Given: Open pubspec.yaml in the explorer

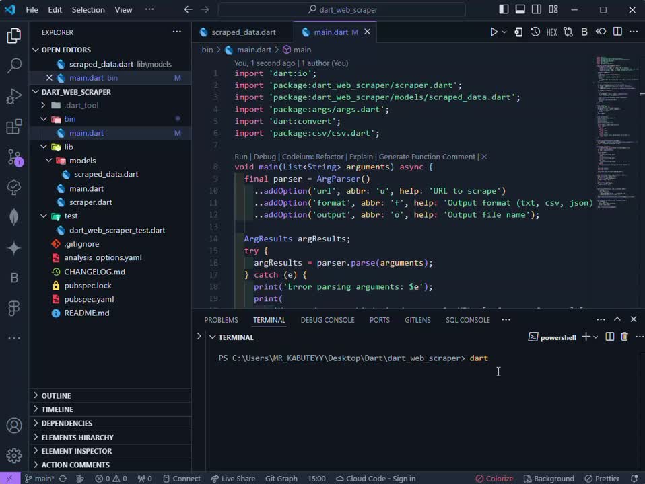Looking at the screenshot, I should (89, 299).
